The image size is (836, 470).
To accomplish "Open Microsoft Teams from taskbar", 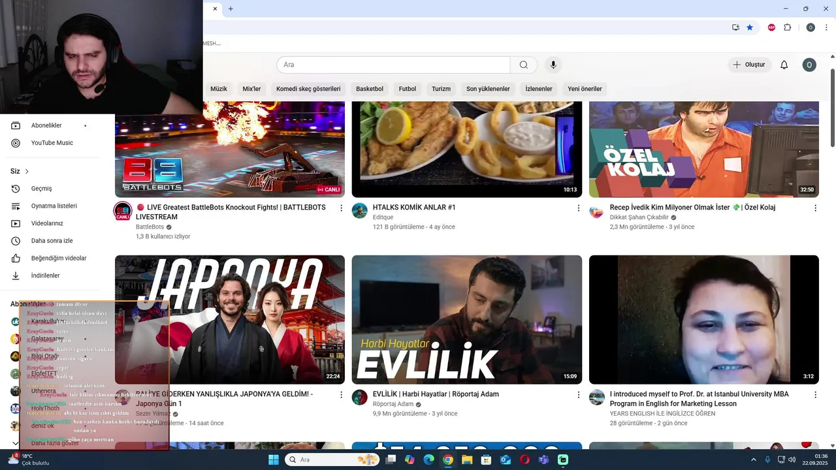I will (x=543, y=460).
